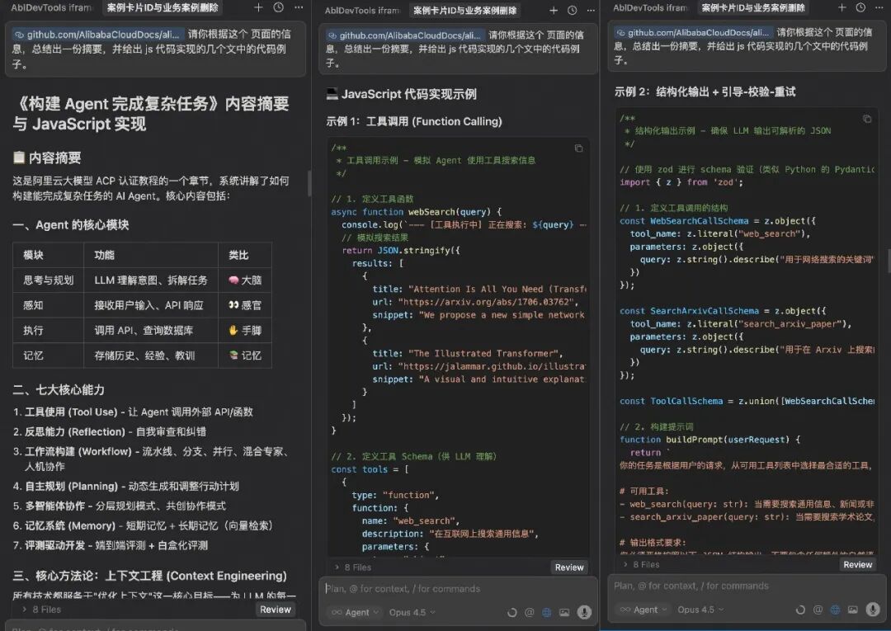This screenshot has width=891, height=631.
Task: Select 案例卡片ID与业务案例删除 tab in right panel
Action: coord(753,7)
